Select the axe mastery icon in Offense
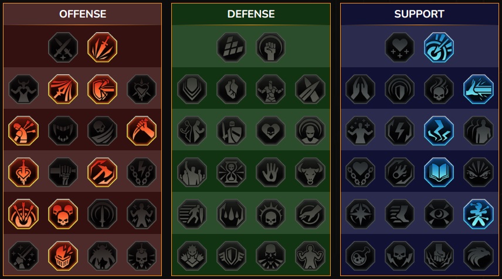This screenshot has height=279, width=502. point(103,173)
